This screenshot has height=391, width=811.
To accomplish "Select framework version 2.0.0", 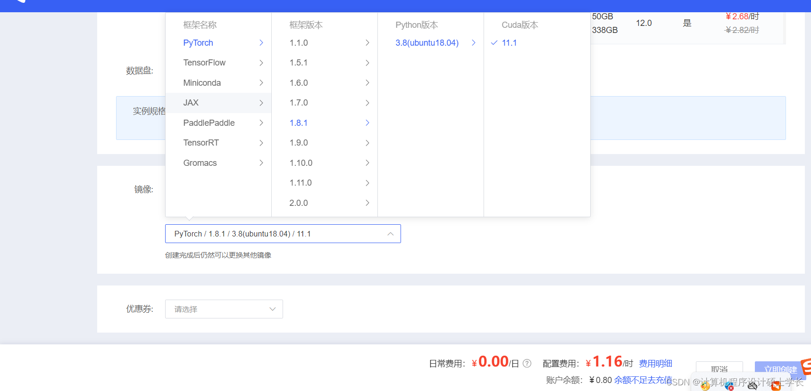I will [325, 203].
